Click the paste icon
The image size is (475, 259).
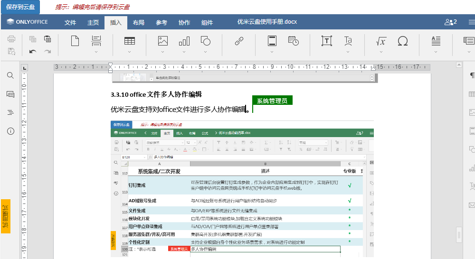47,39
